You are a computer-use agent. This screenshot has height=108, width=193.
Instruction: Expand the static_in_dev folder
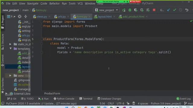(10, 44)
